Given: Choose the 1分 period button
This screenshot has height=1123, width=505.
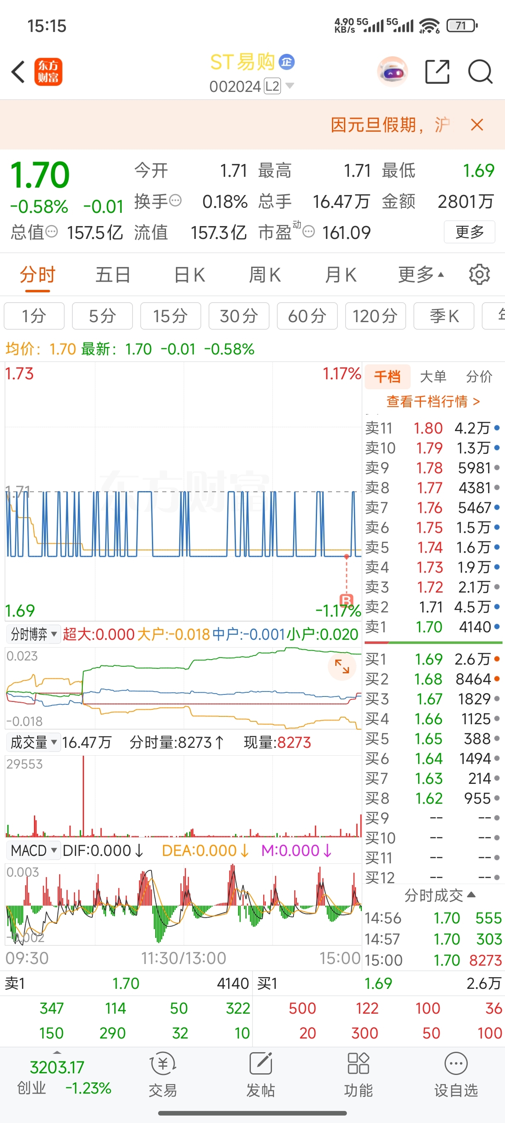Looking at the screenshot, I should coord(34,316).
